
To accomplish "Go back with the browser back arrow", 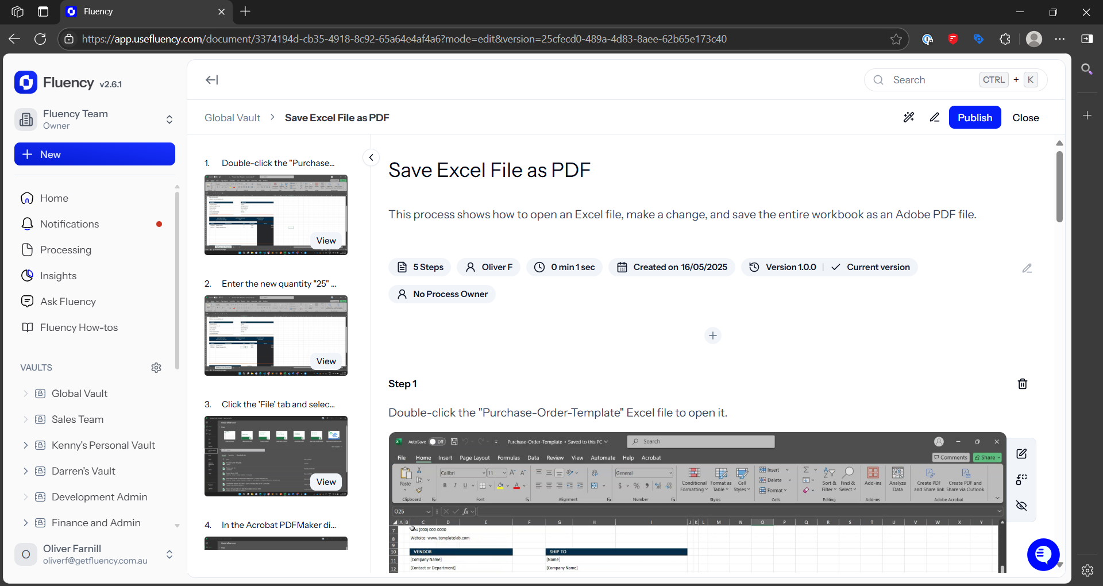I will (x=14, y=39).
